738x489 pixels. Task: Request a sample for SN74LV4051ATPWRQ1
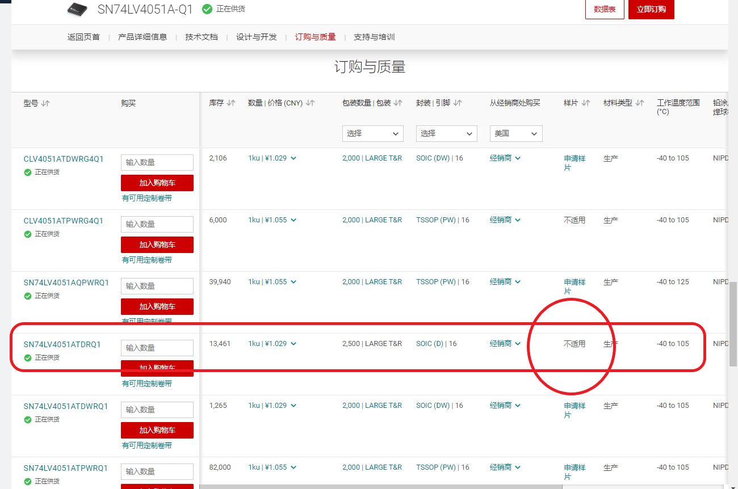(575, 472)
